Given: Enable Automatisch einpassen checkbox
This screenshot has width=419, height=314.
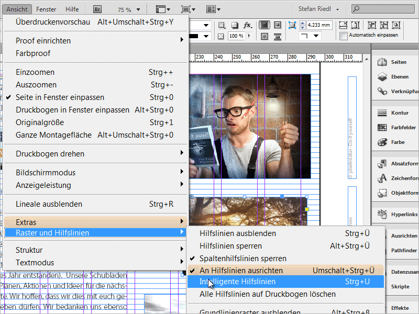Looking at the screenshot, I should 344,36.
